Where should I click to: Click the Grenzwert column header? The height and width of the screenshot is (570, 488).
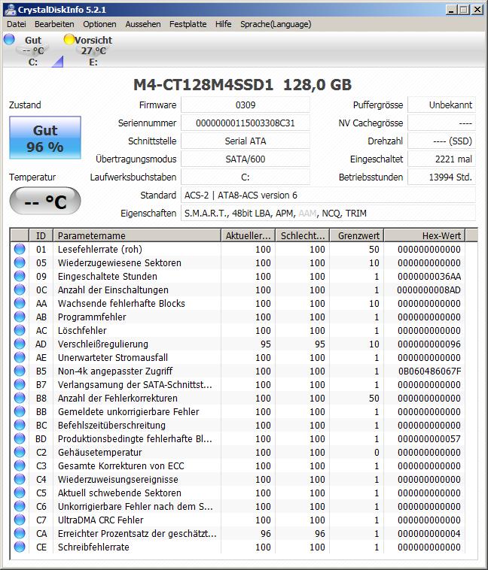pyautogui.click(x=356, y=235)
